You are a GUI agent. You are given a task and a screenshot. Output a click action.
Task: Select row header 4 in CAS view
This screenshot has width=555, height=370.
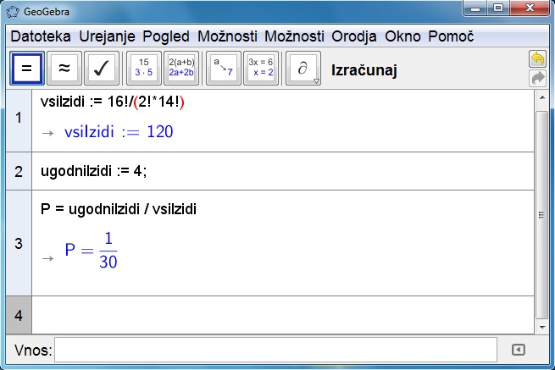[19, 315]
